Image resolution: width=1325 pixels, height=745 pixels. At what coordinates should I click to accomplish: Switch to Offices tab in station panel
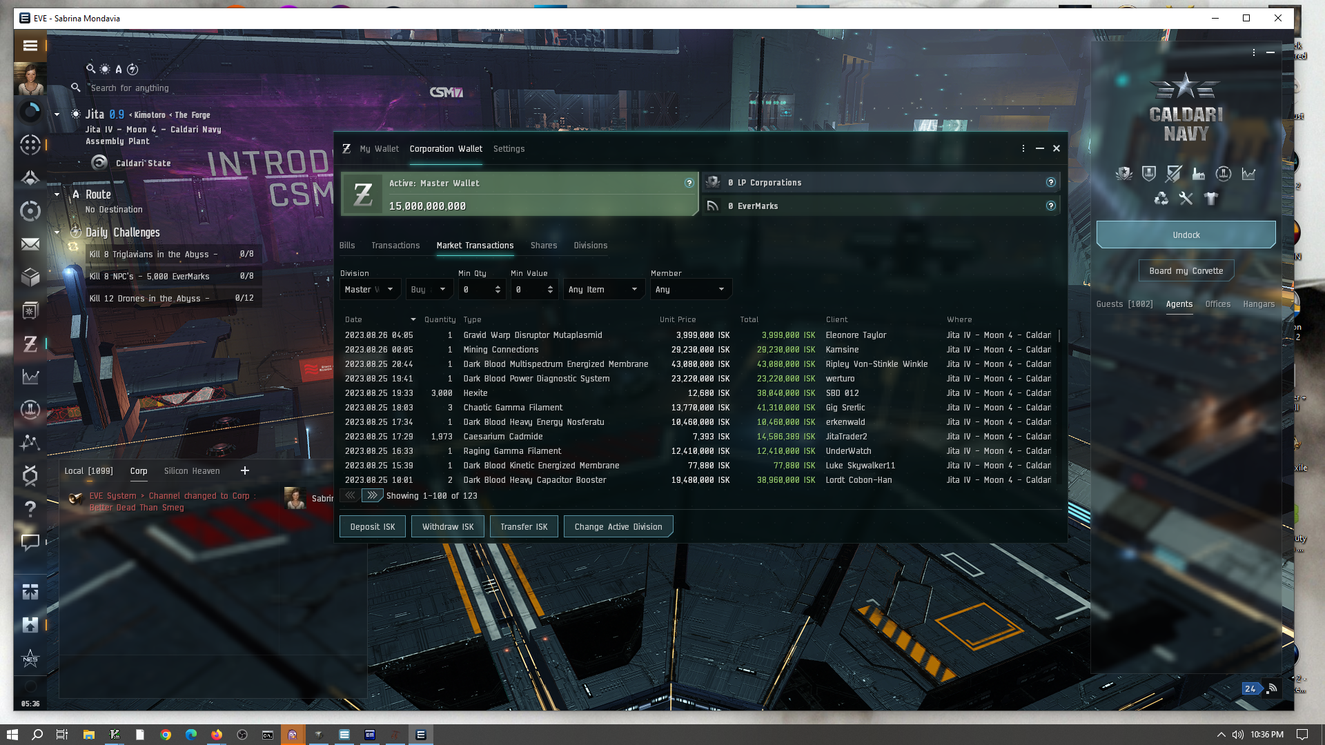point(1217,304)
